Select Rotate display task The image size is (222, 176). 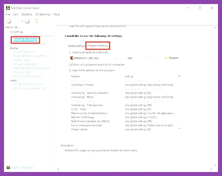[x=21, y=60]
